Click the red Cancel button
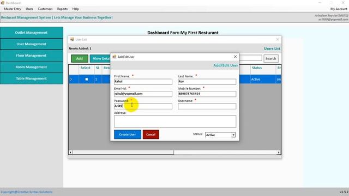 (151, 134)
